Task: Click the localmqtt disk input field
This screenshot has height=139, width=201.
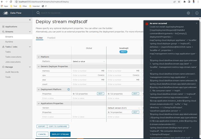Action: [x=122, y=80]
